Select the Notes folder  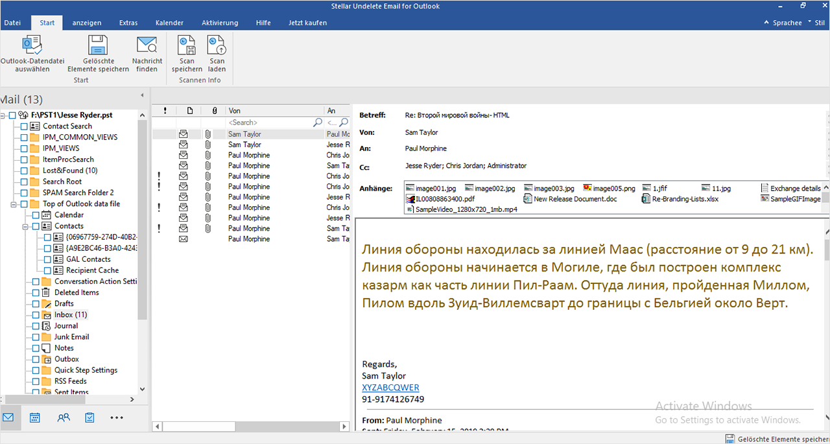(x=64, y=348)
